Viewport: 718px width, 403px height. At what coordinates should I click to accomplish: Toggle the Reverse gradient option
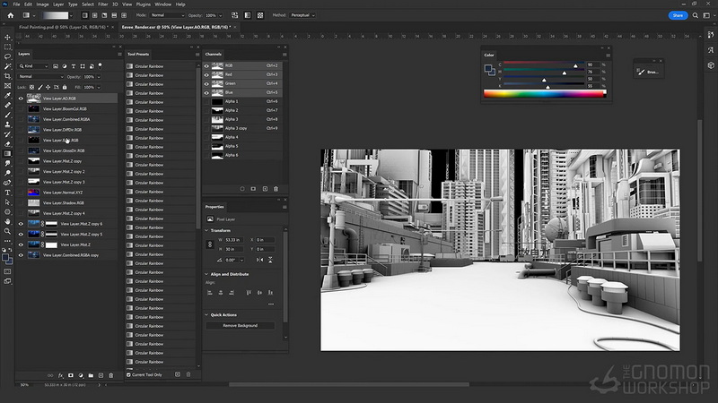(235, 15)
